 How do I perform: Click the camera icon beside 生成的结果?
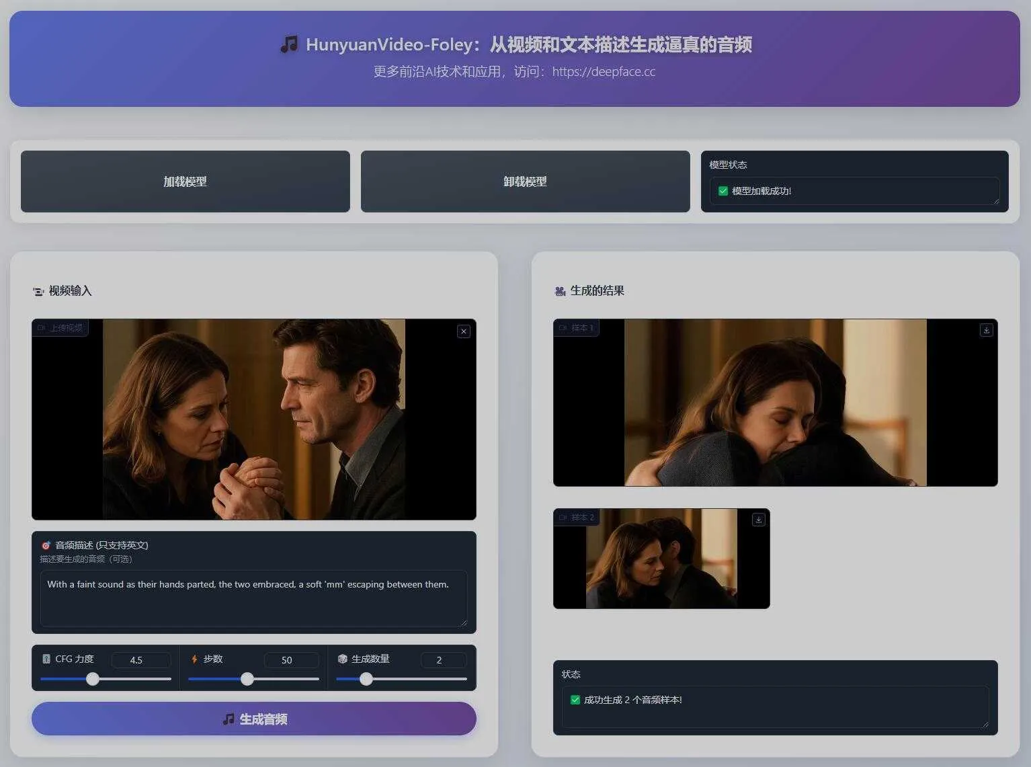(x=560, y=291)
